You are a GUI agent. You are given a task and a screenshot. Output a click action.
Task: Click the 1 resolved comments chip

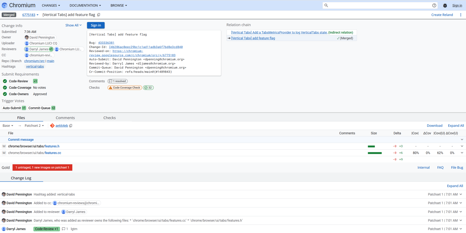click(117, 81)
